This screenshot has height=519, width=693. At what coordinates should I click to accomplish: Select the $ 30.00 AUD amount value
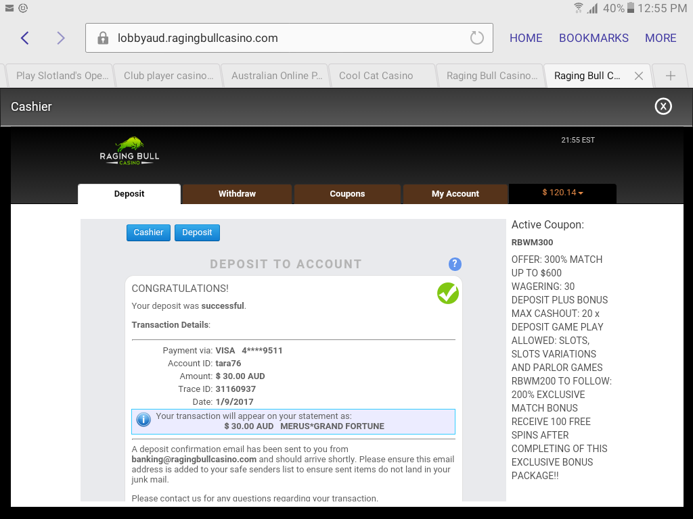click(240, 376)
